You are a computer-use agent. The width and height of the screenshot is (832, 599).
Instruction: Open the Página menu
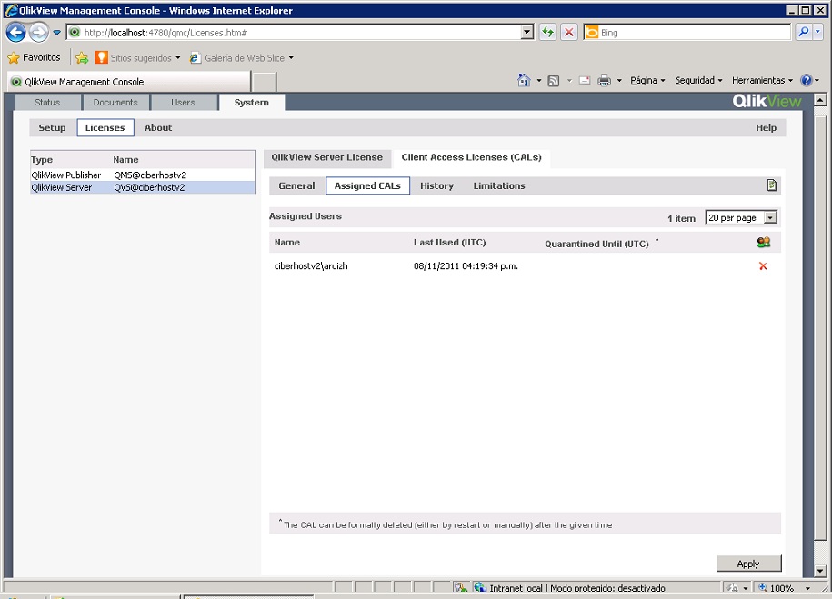[x=647, y=80]
